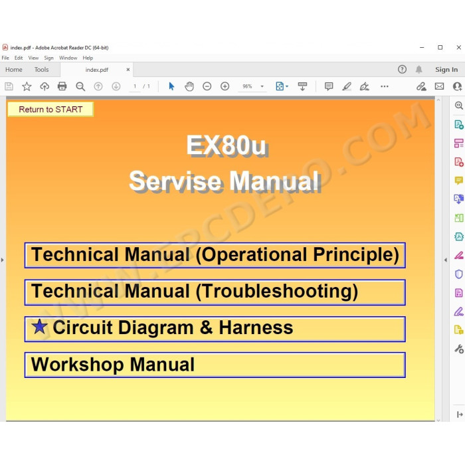Share link to file icon
Image resolution: width=465 pixels, height=465 pixels.
point(421,86)
